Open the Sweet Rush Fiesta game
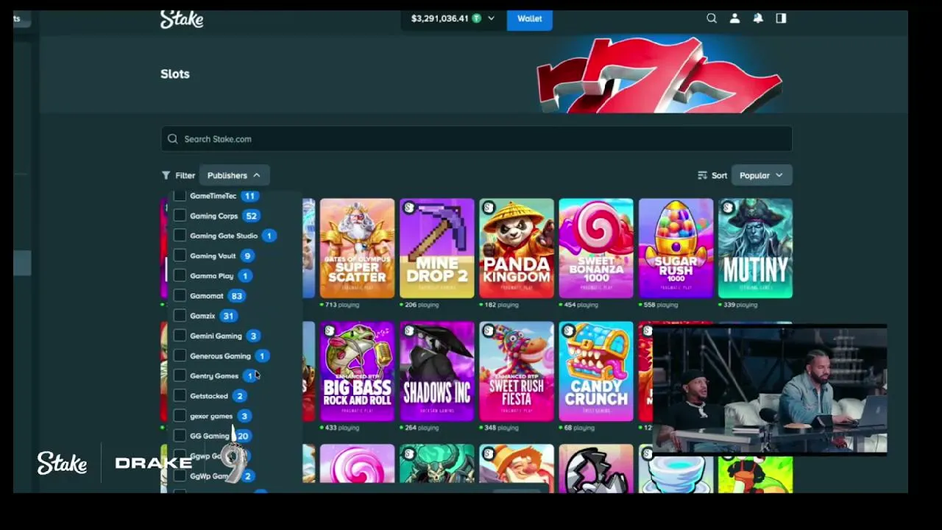 pos(517,371)
